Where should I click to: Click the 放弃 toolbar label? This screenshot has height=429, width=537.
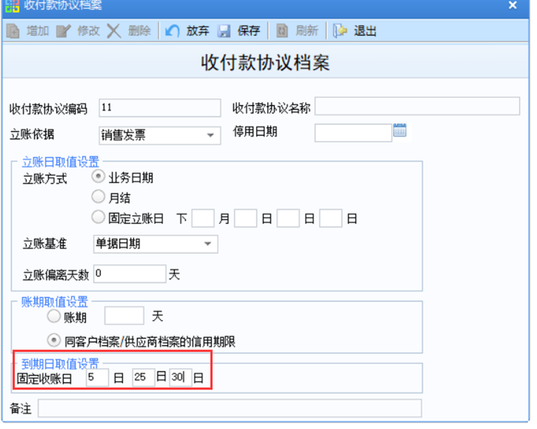[x=198, y=31]
